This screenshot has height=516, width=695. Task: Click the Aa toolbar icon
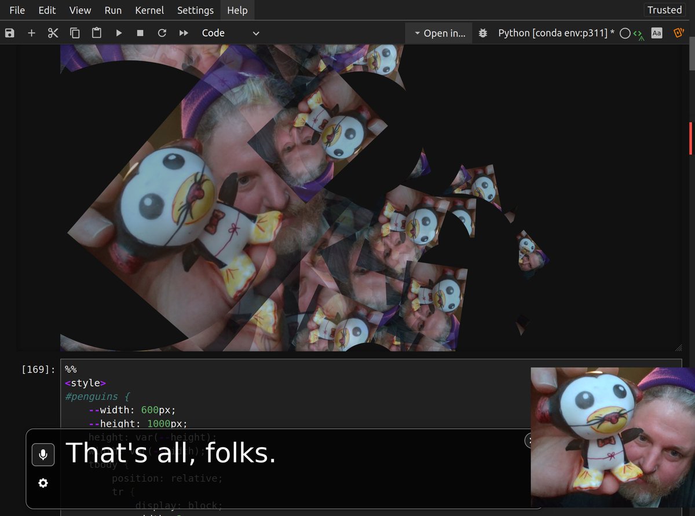coord(656,33)
